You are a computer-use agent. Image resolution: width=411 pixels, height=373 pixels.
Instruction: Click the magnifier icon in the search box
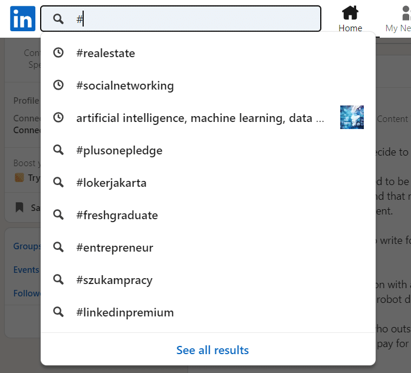(58, 19)
